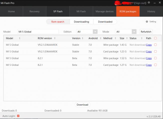Toggle the select-all checkbox in header
Image resolution: width=163 pixels, height=119 pixels.
155,38
